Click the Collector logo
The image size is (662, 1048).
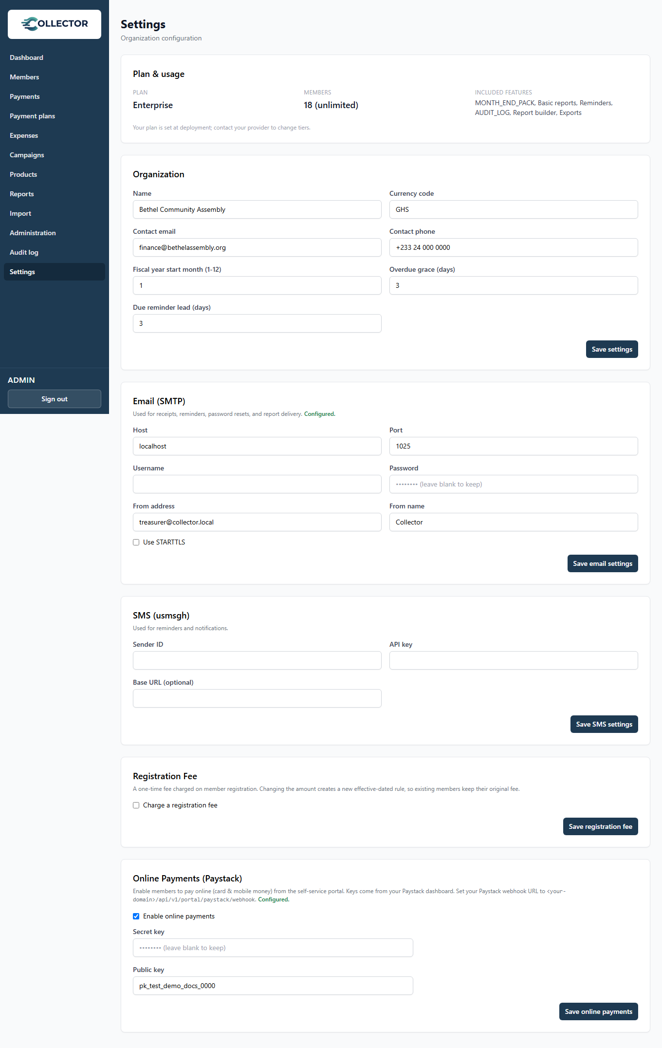pos(55,24)
